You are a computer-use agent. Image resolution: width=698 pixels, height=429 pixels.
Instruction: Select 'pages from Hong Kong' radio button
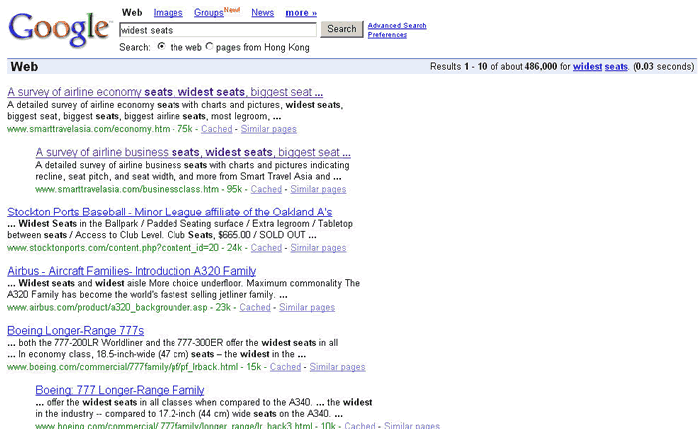point(210,47)
